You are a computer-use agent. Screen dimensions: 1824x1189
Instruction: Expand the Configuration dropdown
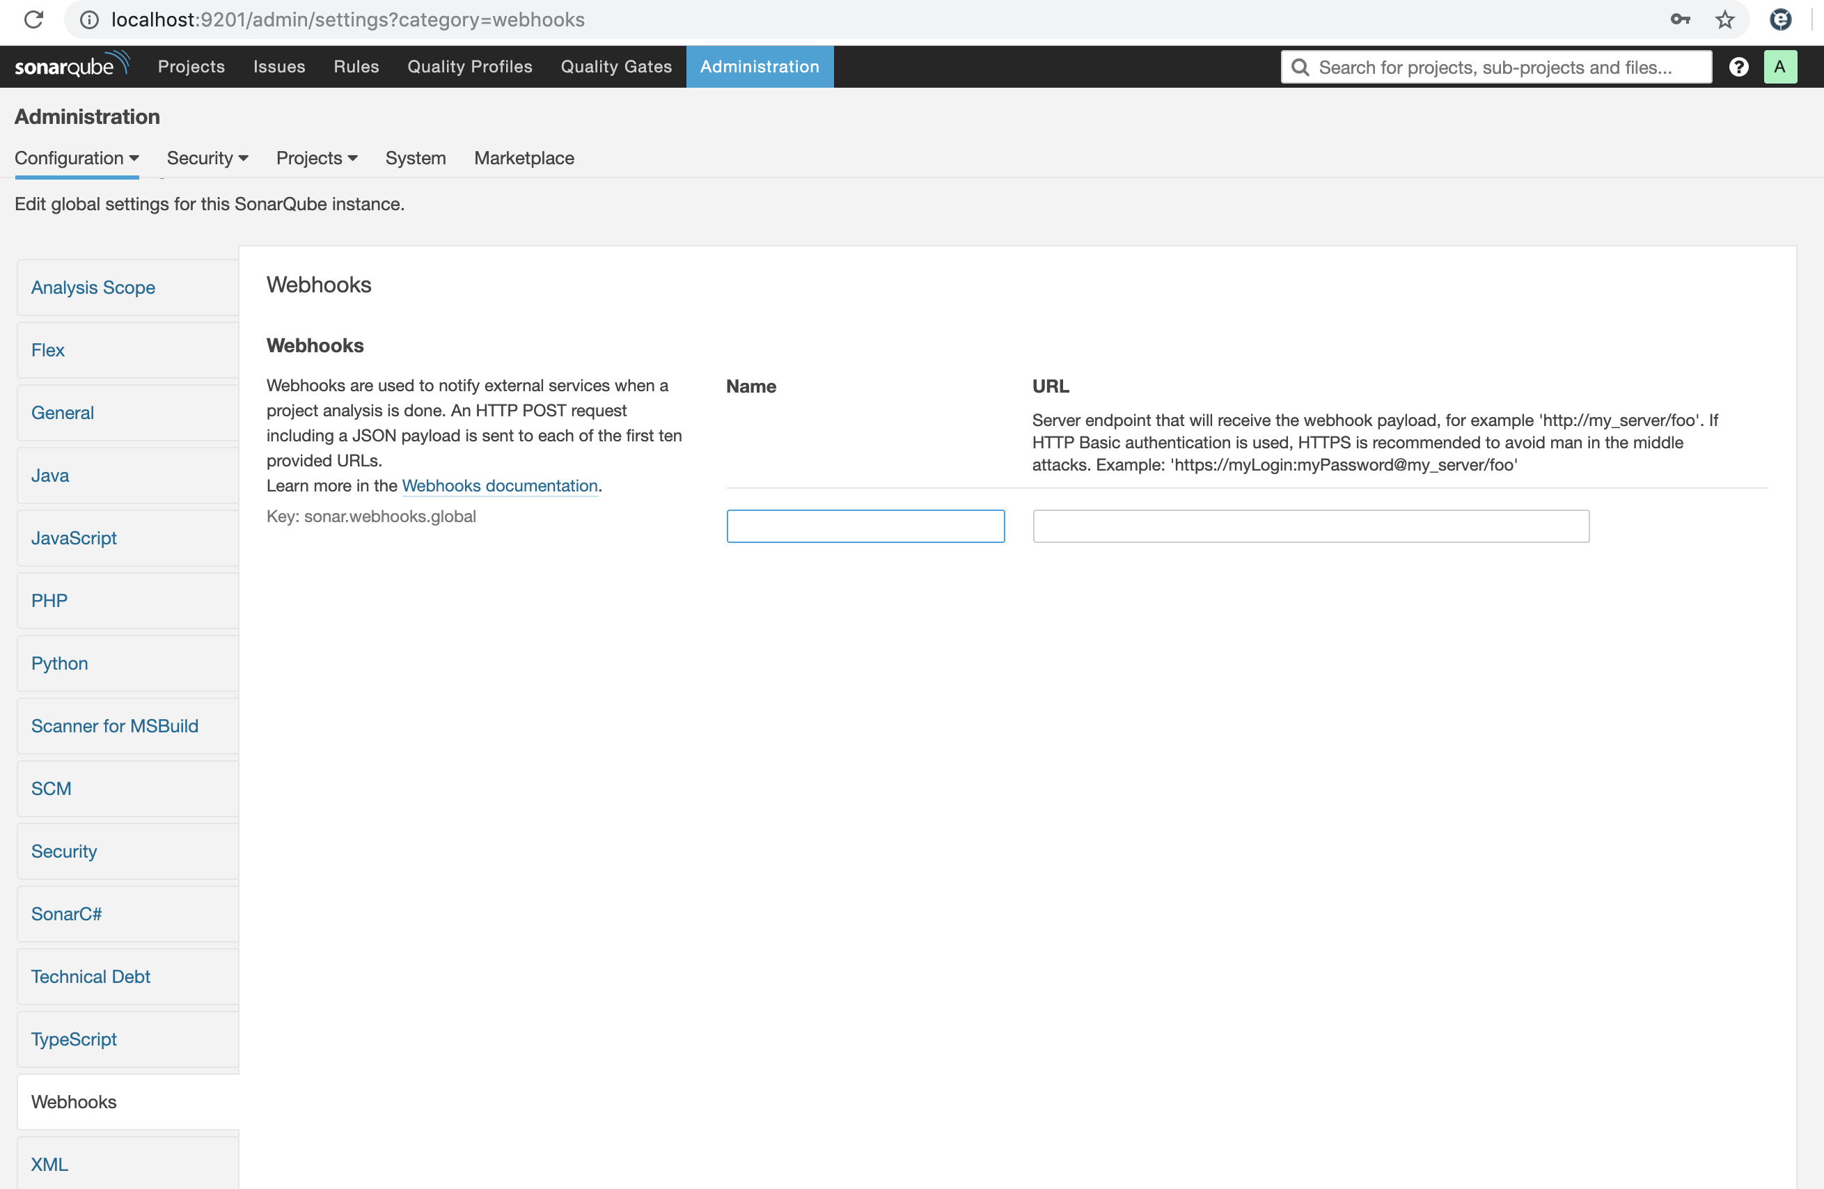tap(77, 158)
